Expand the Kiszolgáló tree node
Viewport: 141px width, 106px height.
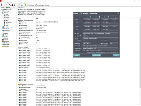(1, 29)
